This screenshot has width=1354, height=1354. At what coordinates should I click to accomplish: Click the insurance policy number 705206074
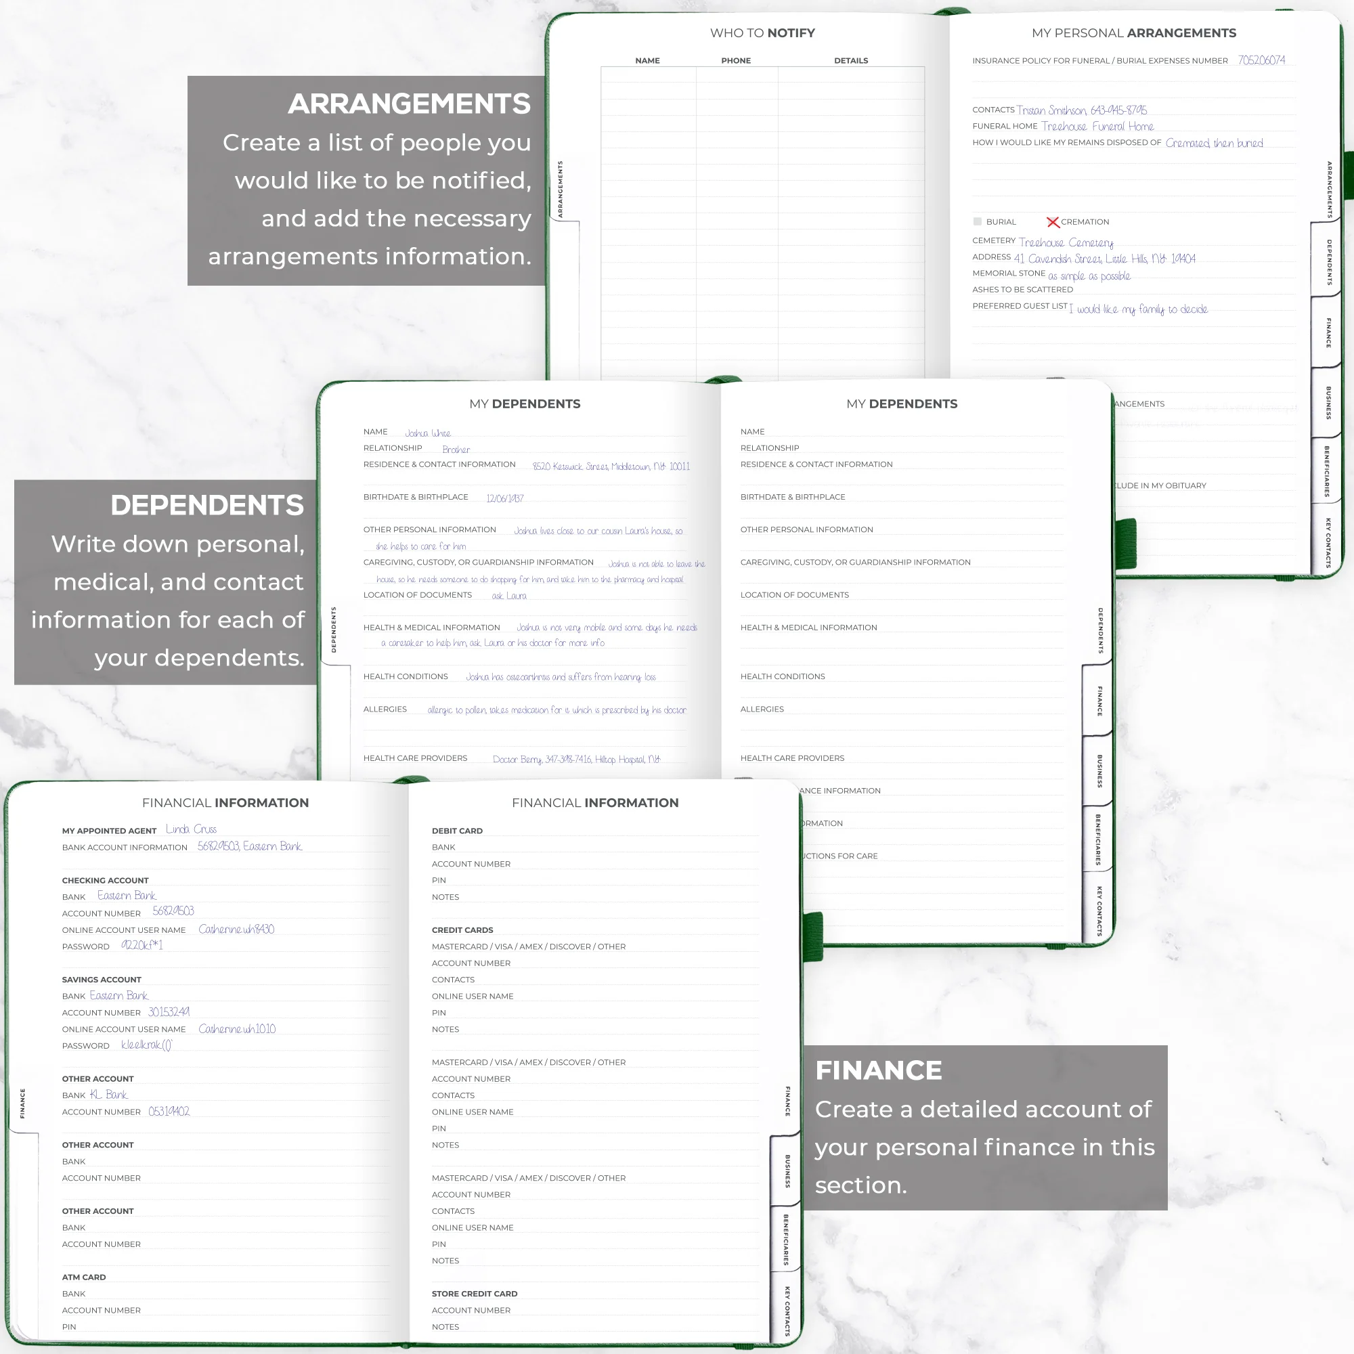pyautogui.click(x=1261, y=60)
